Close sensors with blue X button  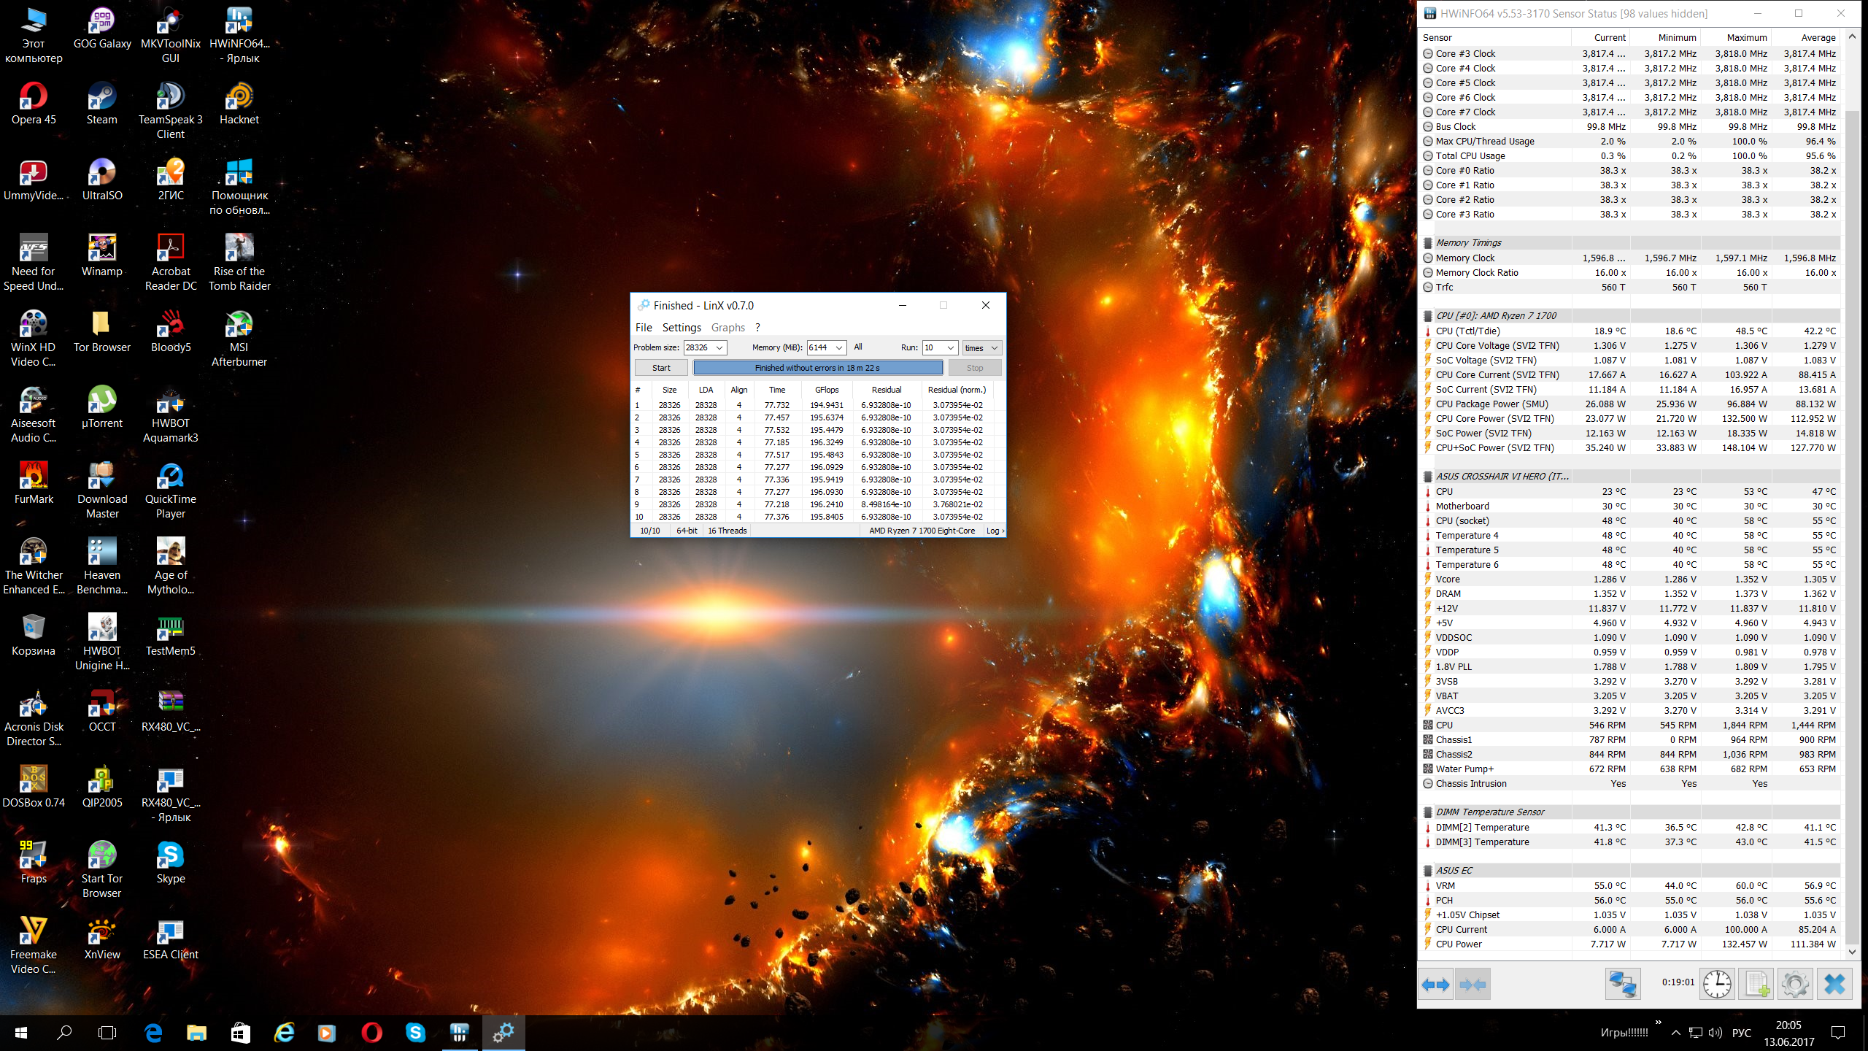click(x=1834, y=985)
